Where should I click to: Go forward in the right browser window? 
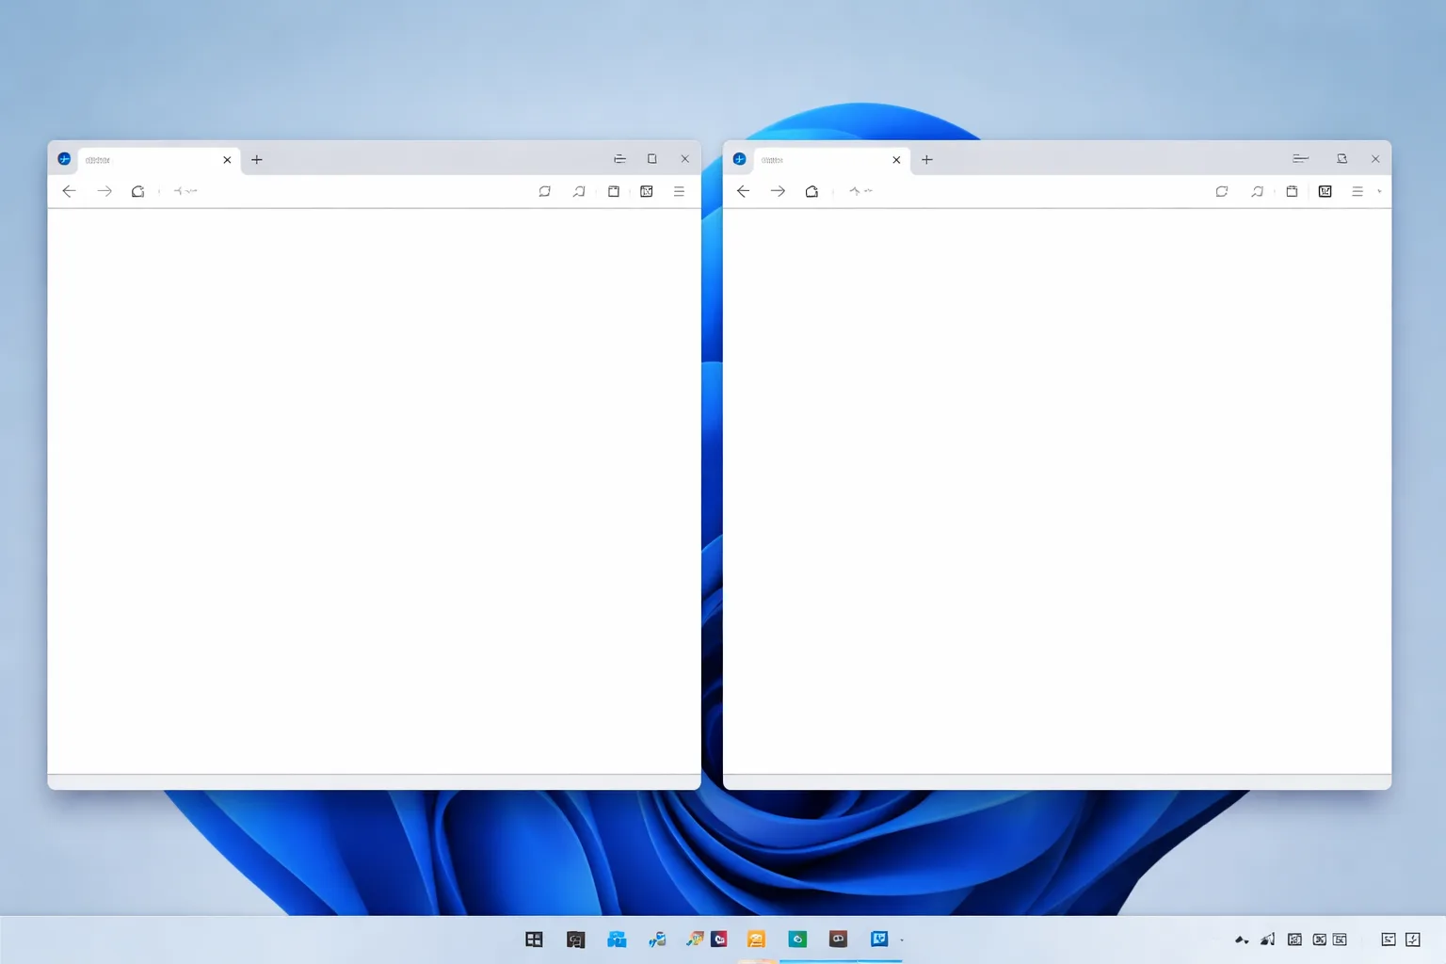[778, 191]
